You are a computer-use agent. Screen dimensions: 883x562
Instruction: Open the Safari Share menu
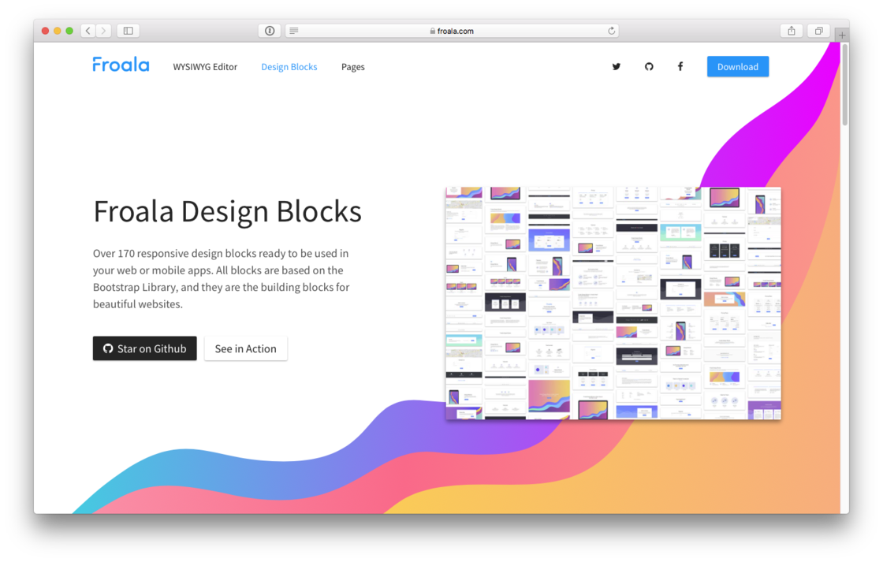[792, 31]
